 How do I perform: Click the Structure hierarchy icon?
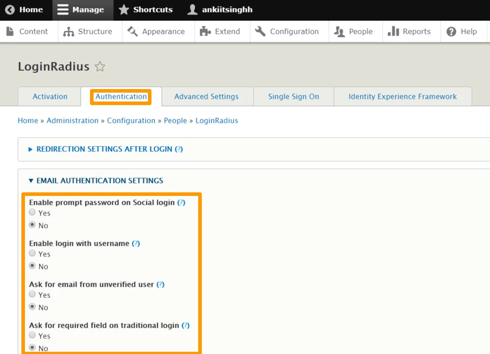pyautogui.click(x=69, y=32)
